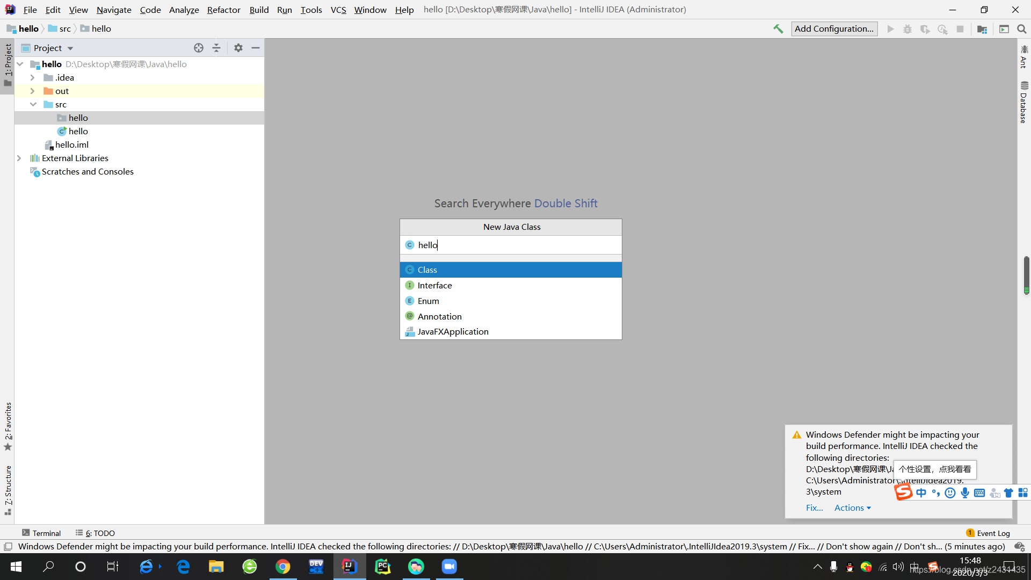Open the File menu
This screenshot has width=1031, height=580.
point(30,10)
